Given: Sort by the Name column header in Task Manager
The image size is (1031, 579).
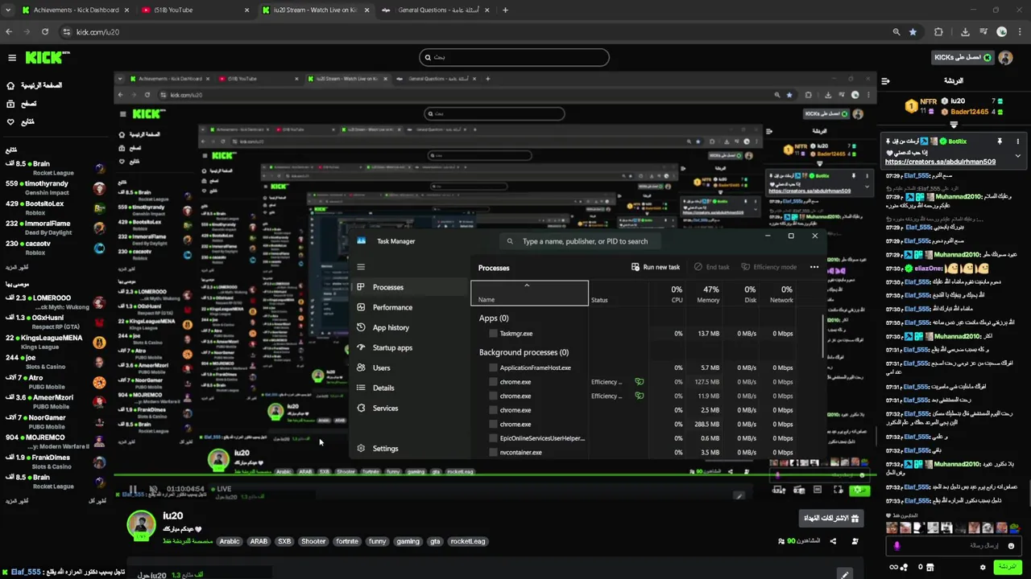Looking at the screenshot, I should click(x=529, y=294).
